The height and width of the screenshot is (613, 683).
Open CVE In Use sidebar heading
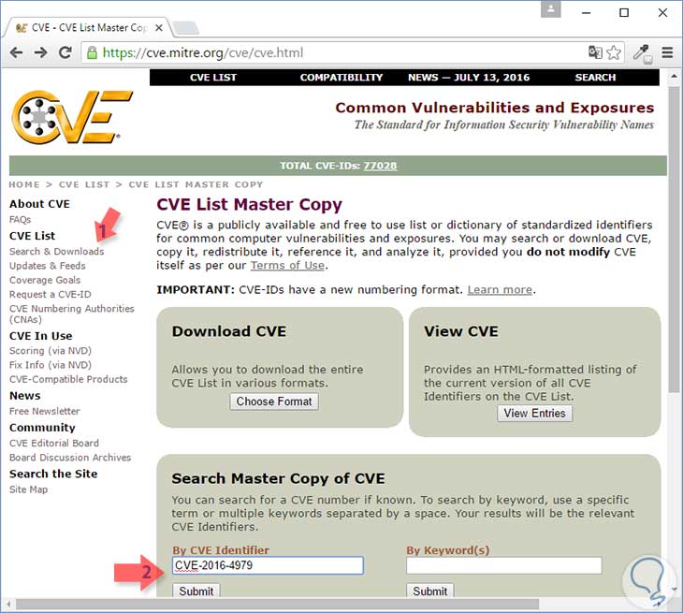[41, 336]
